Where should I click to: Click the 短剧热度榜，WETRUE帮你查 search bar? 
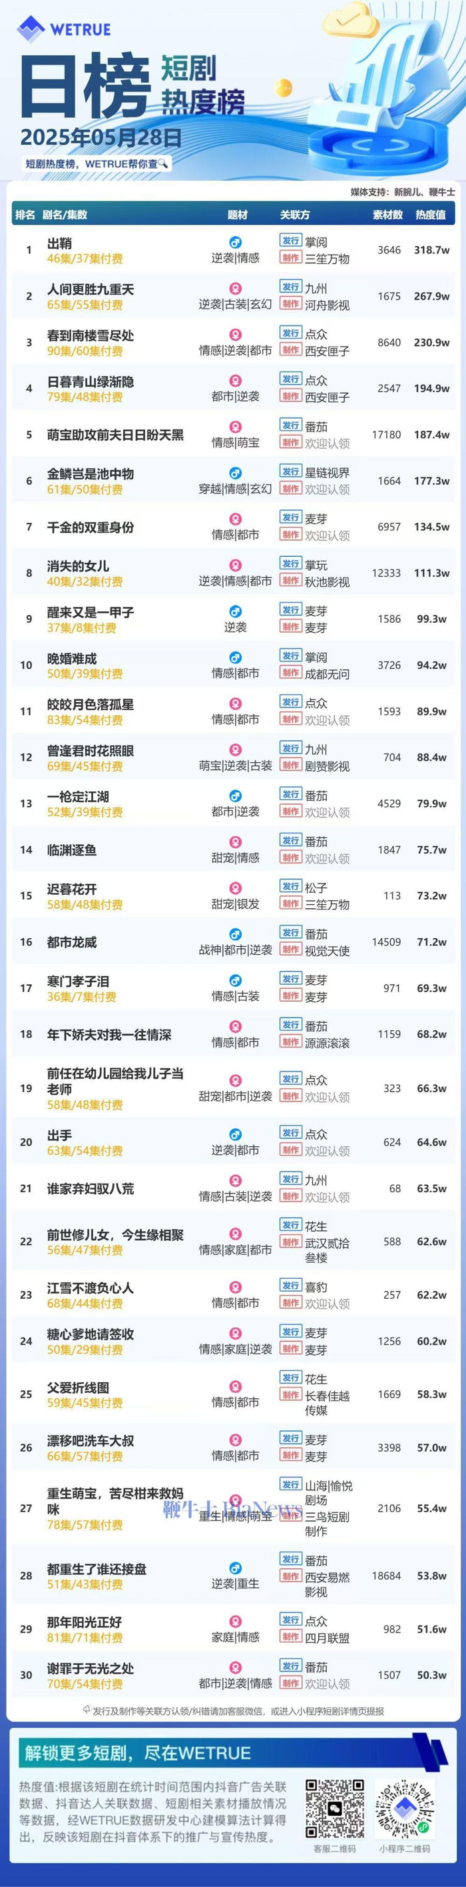(x=95, y=163)
